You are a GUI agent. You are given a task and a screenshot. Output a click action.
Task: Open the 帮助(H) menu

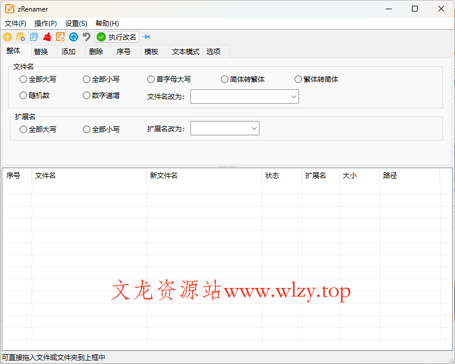[107, 24]
